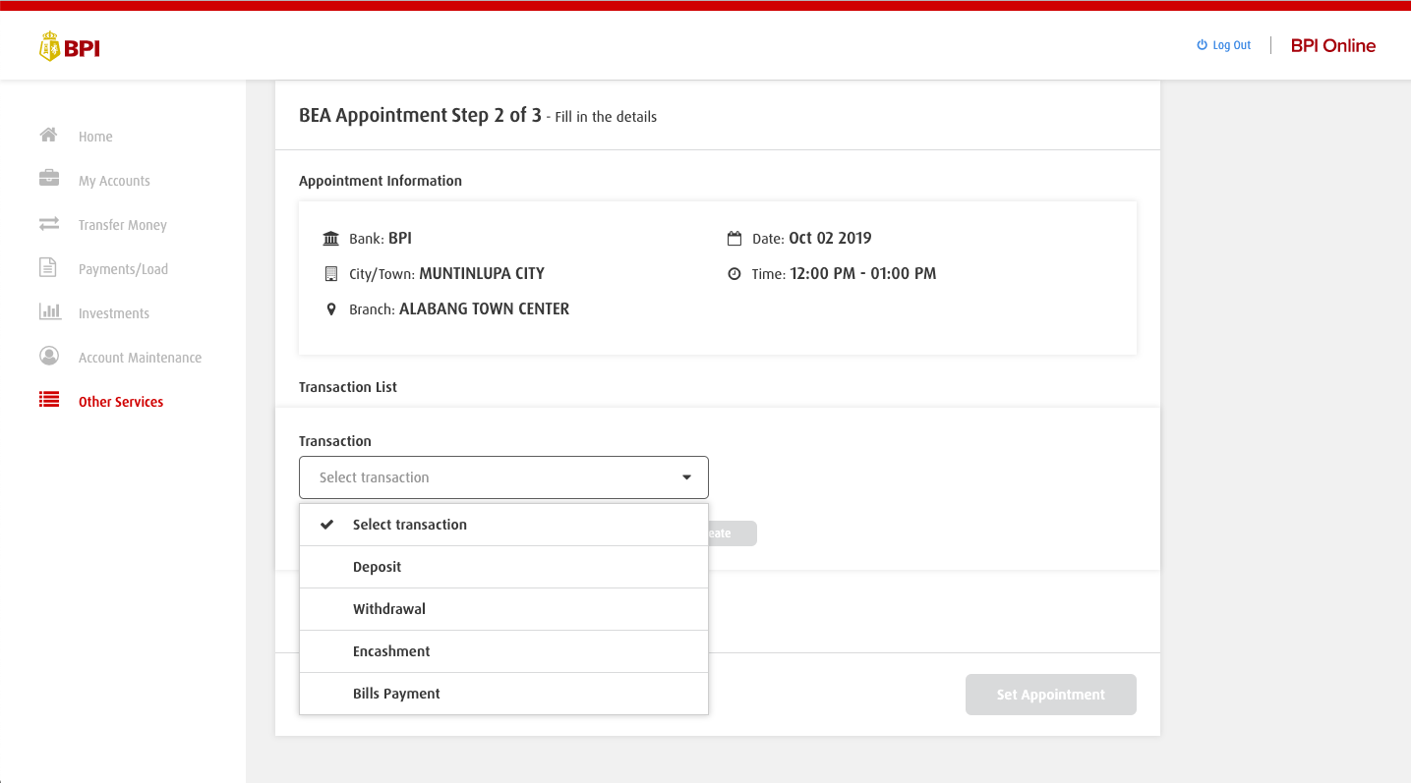The width and height of the screenshot is (1411, 783).
Task: Navigate to Investments in the sidebar
Action: [114, 313]
